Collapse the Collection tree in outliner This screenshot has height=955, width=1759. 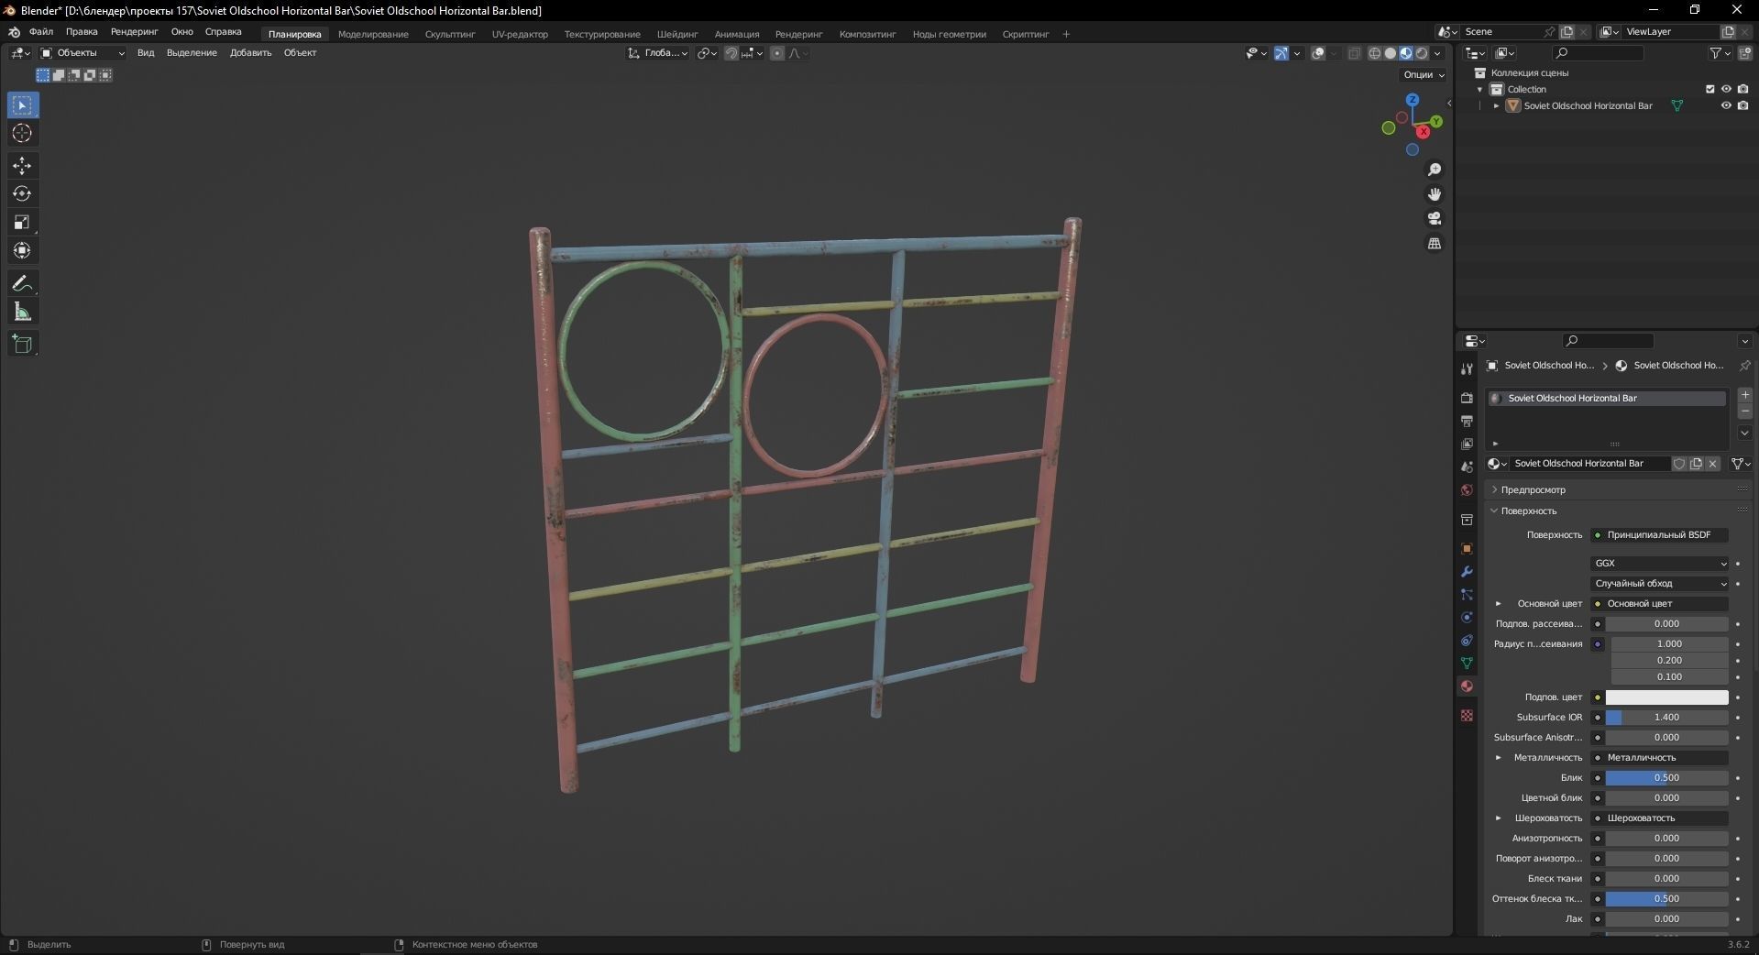1480,90
